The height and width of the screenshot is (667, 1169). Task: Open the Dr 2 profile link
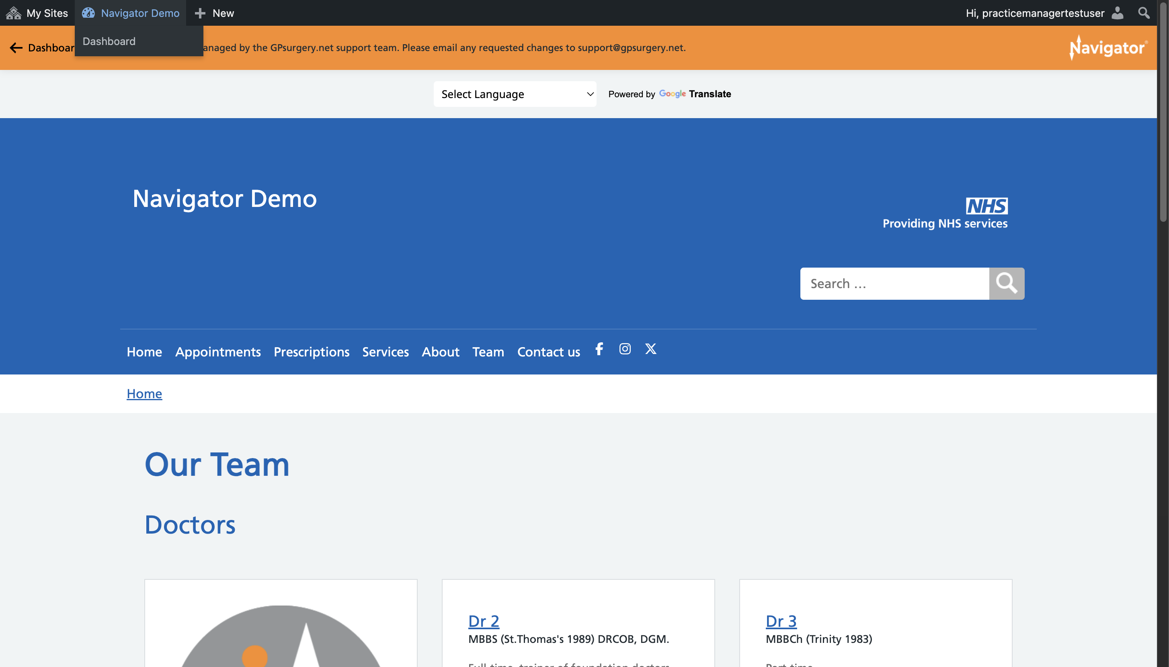pos(484,621)
